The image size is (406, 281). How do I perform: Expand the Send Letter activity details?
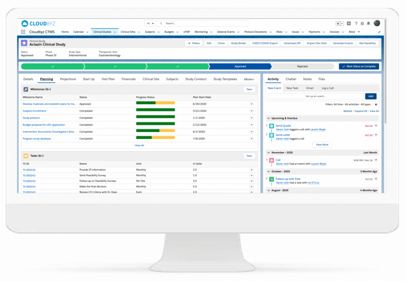pyautogui.click(x=267, y=135)
